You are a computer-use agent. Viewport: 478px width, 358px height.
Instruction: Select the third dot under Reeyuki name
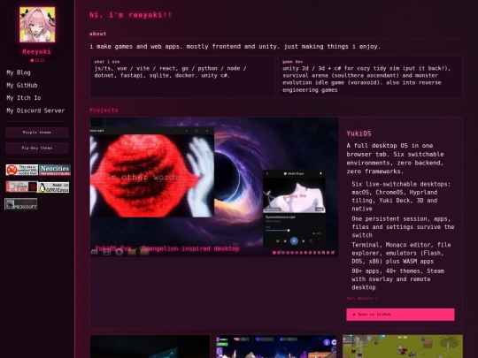(42, 60)
